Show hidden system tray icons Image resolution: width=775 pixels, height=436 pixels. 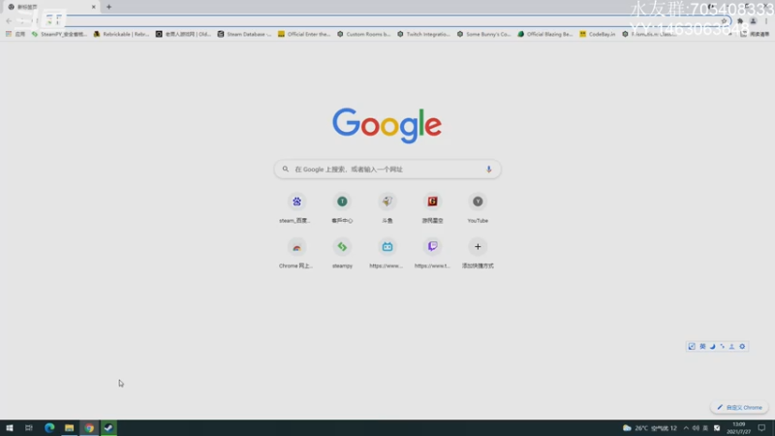pyautogui.click(x=686, y=428)
